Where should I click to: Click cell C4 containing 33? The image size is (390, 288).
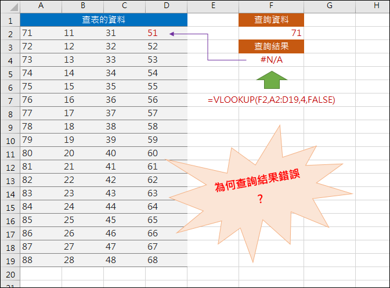[x=125, y=60]
